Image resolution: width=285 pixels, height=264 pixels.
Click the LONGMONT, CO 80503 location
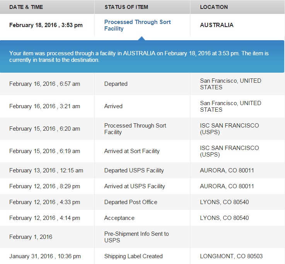click(231, 256)
